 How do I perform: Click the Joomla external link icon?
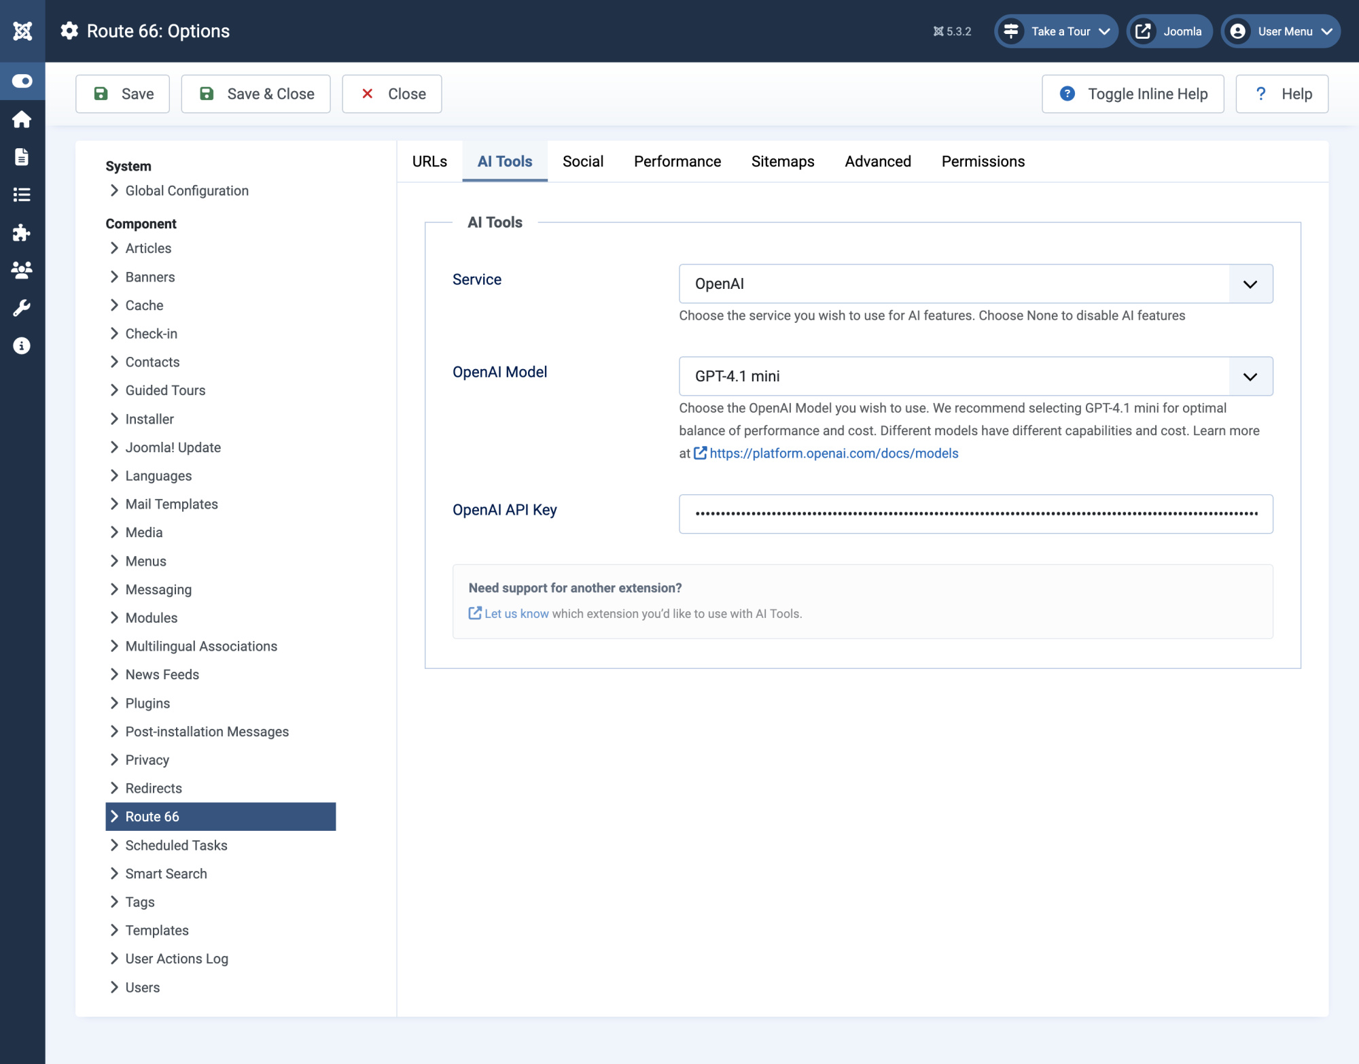click(1143, 31)
